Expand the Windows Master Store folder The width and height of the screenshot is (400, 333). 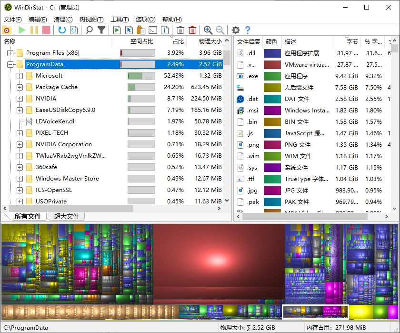point(20,179)
